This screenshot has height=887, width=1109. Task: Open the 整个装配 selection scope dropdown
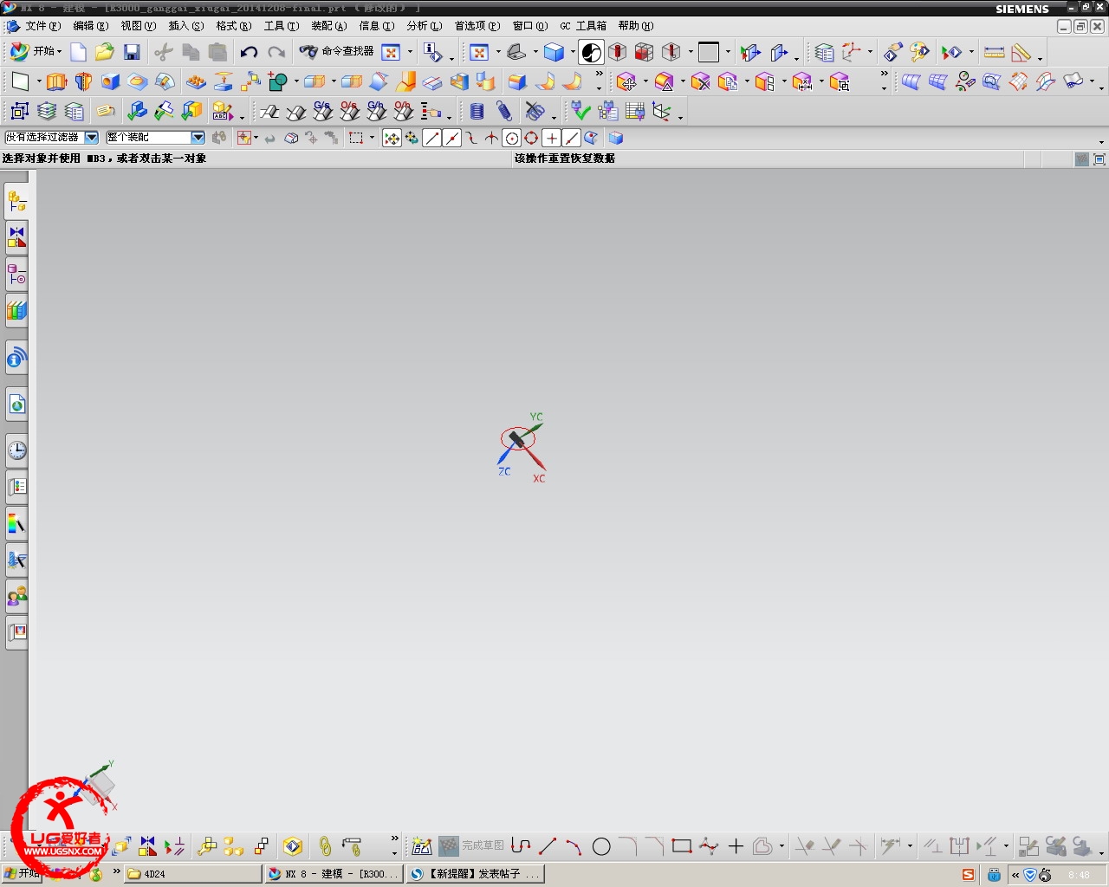tap(198, 137)
